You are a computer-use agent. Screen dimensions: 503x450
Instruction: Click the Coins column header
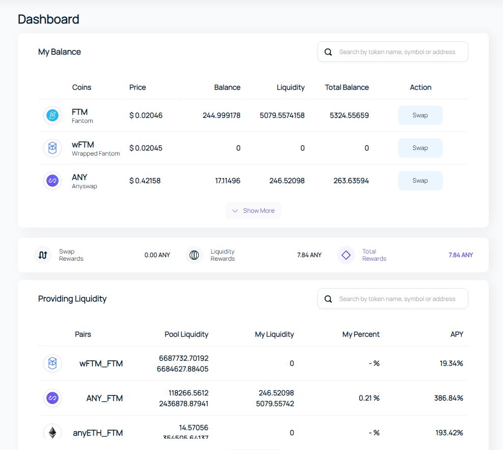point(82,87)
